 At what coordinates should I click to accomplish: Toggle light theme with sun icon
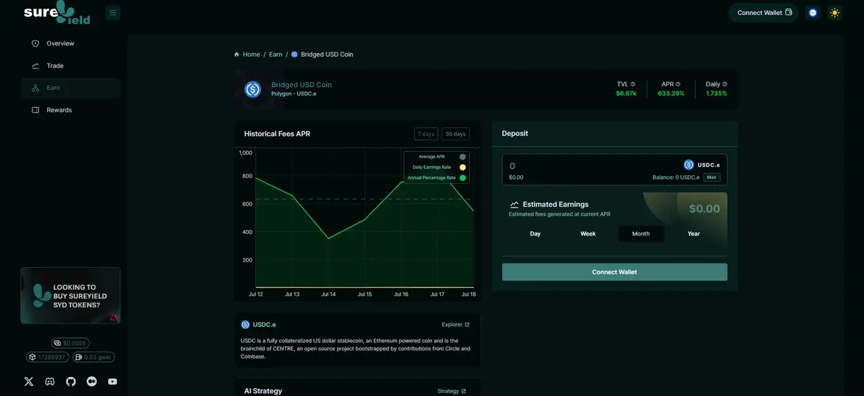pyautogui.click(x=835, y=12)
